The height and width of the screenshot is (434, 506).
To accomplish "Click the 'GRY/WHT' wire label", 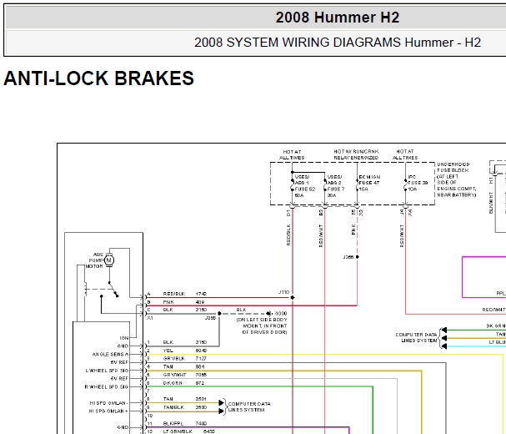I will coord(174,375).
